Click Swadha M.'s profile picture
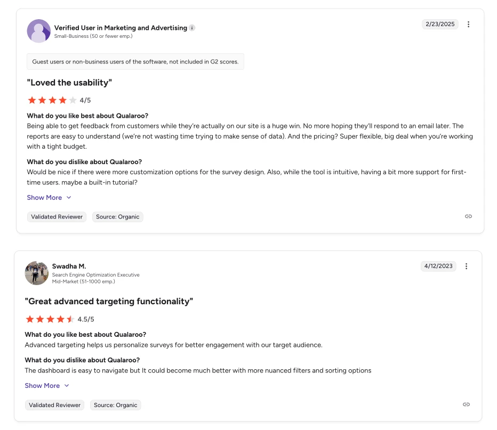 [x=36, y=273]
